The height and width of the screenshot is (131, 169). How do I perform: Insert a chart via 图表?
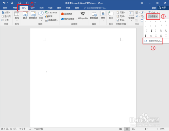tap(49, 16)
